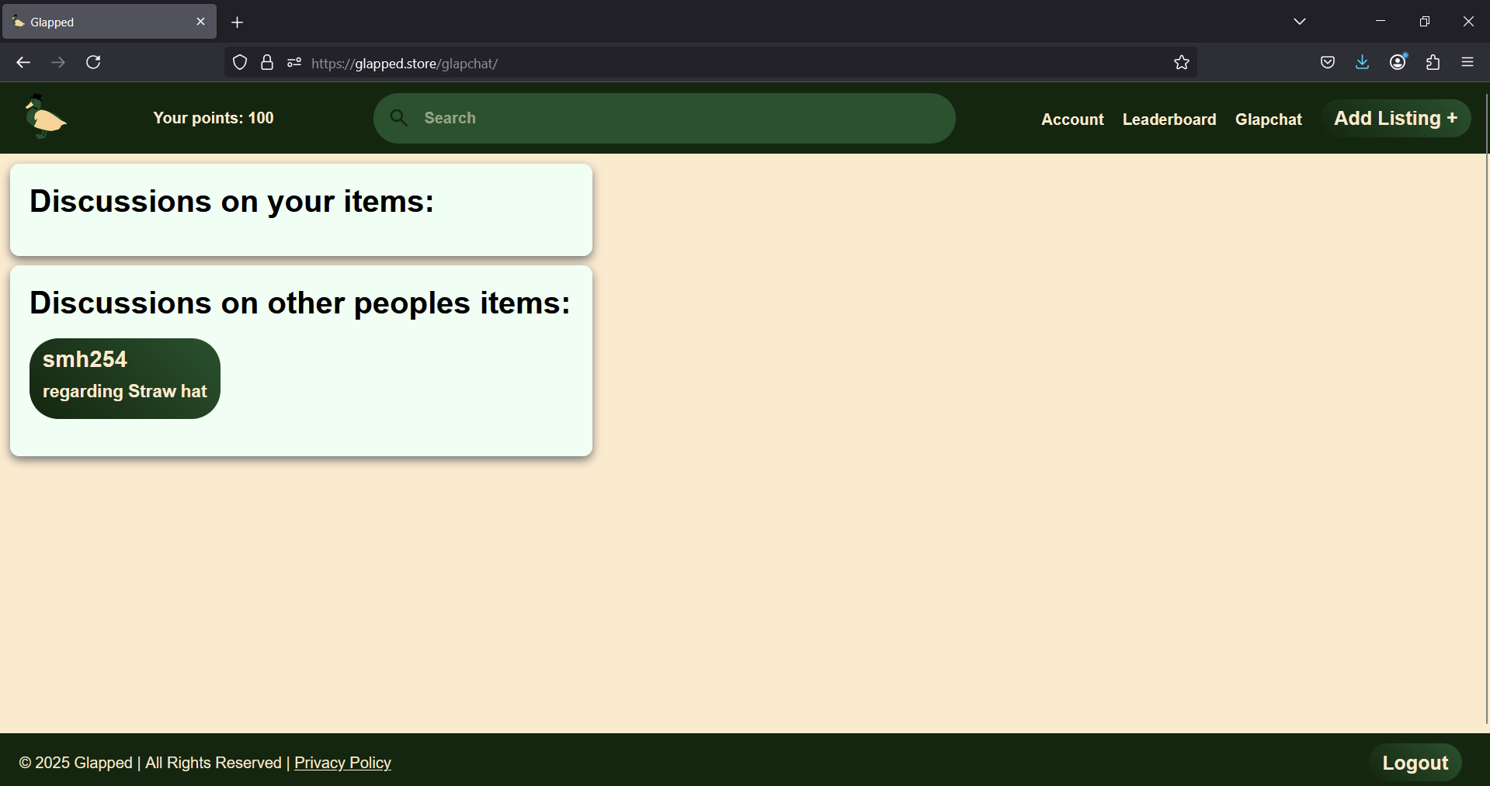The height and width of the screenshot is (786, 1490).
Task: Open site permissions icon in address bar
Action: click(x=293, y=63)
